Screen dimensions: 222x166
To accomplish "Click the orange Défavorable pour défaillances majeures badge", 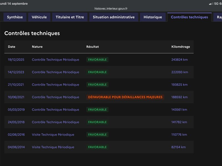I will point(125,97).
